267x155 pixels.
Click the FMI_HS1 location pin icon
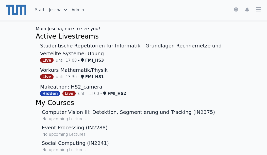82,77
